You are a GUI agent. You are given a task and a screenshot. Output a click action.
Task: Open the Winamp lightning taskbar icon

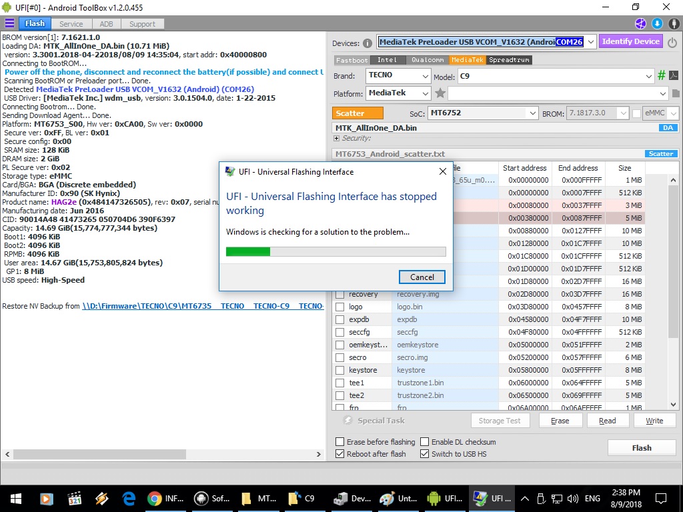coord(102,498)
